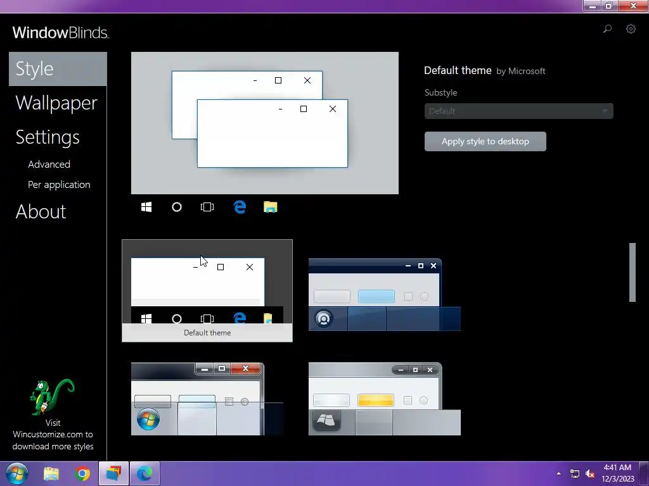
Task: Open File Explorer from the taskbar
Action: tap(51, 473)
